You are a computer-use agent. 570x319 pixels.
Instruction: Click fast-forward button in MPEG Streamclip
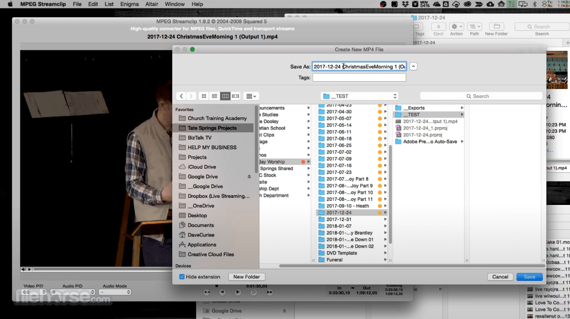point(269,293)
